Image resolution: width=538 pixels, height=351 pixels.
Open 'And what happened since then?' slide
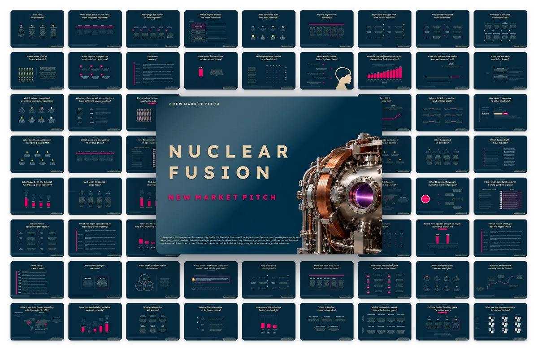click(95, 196)
